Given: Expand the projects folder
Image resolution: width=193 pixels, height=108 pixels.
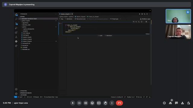Looking at the screenshot, I should (38, 31).
